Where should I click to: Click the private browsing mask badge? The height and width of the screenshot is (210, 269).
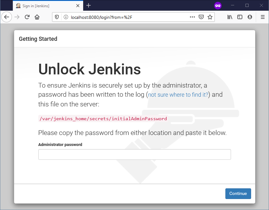coord(218,5)
